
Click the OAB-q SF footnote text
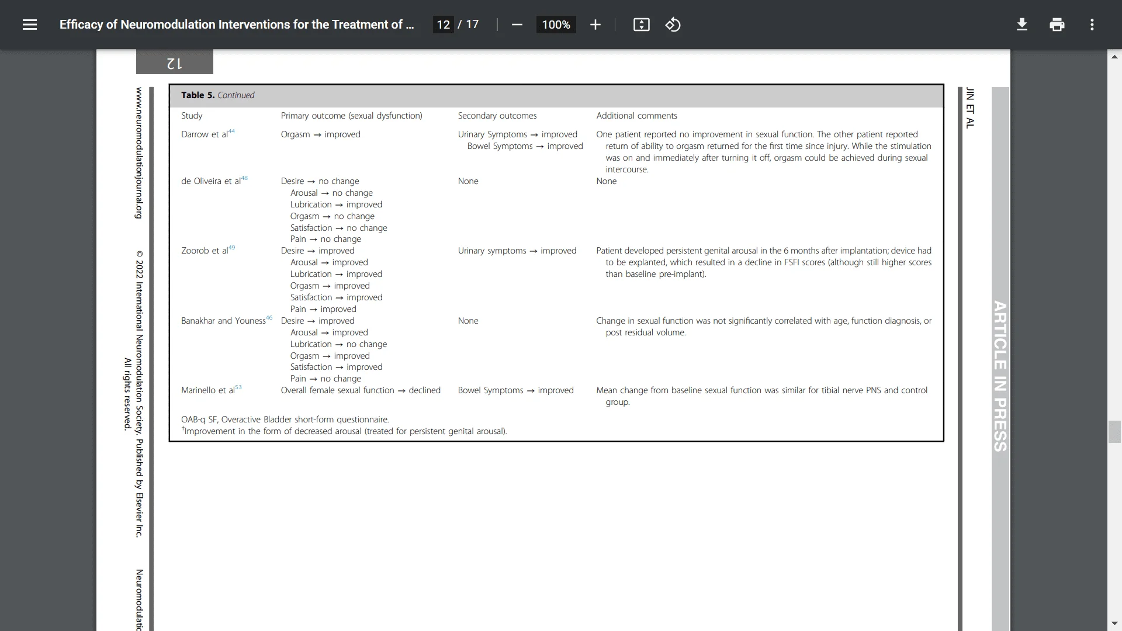[285, 419]
